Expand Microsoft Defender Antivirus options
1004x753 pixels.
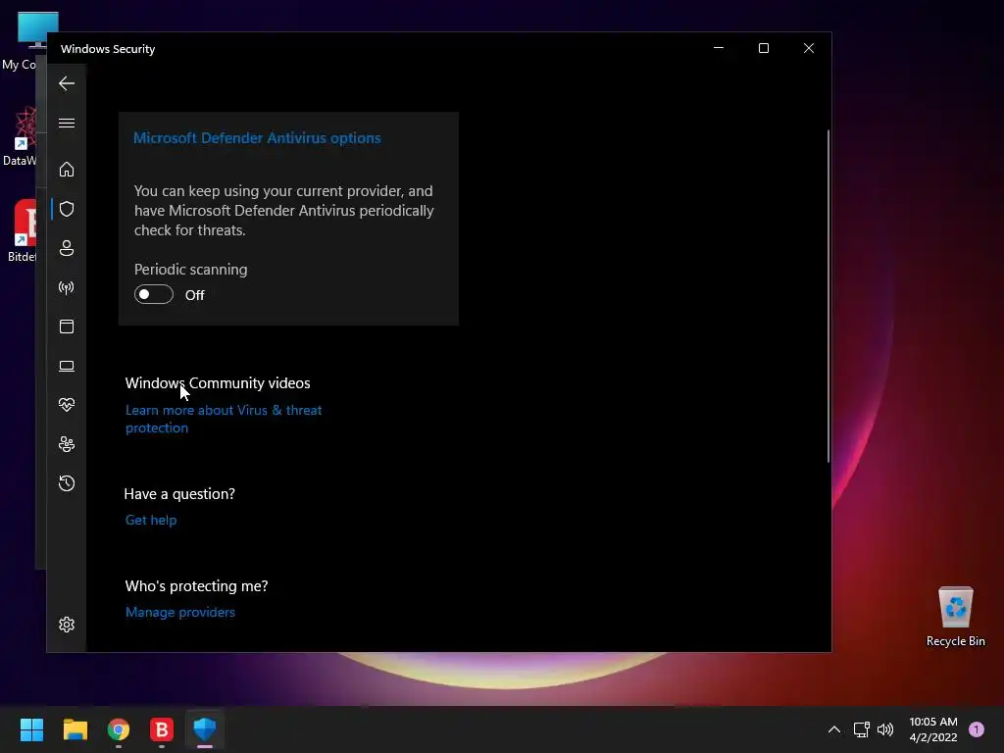[257, 137]
